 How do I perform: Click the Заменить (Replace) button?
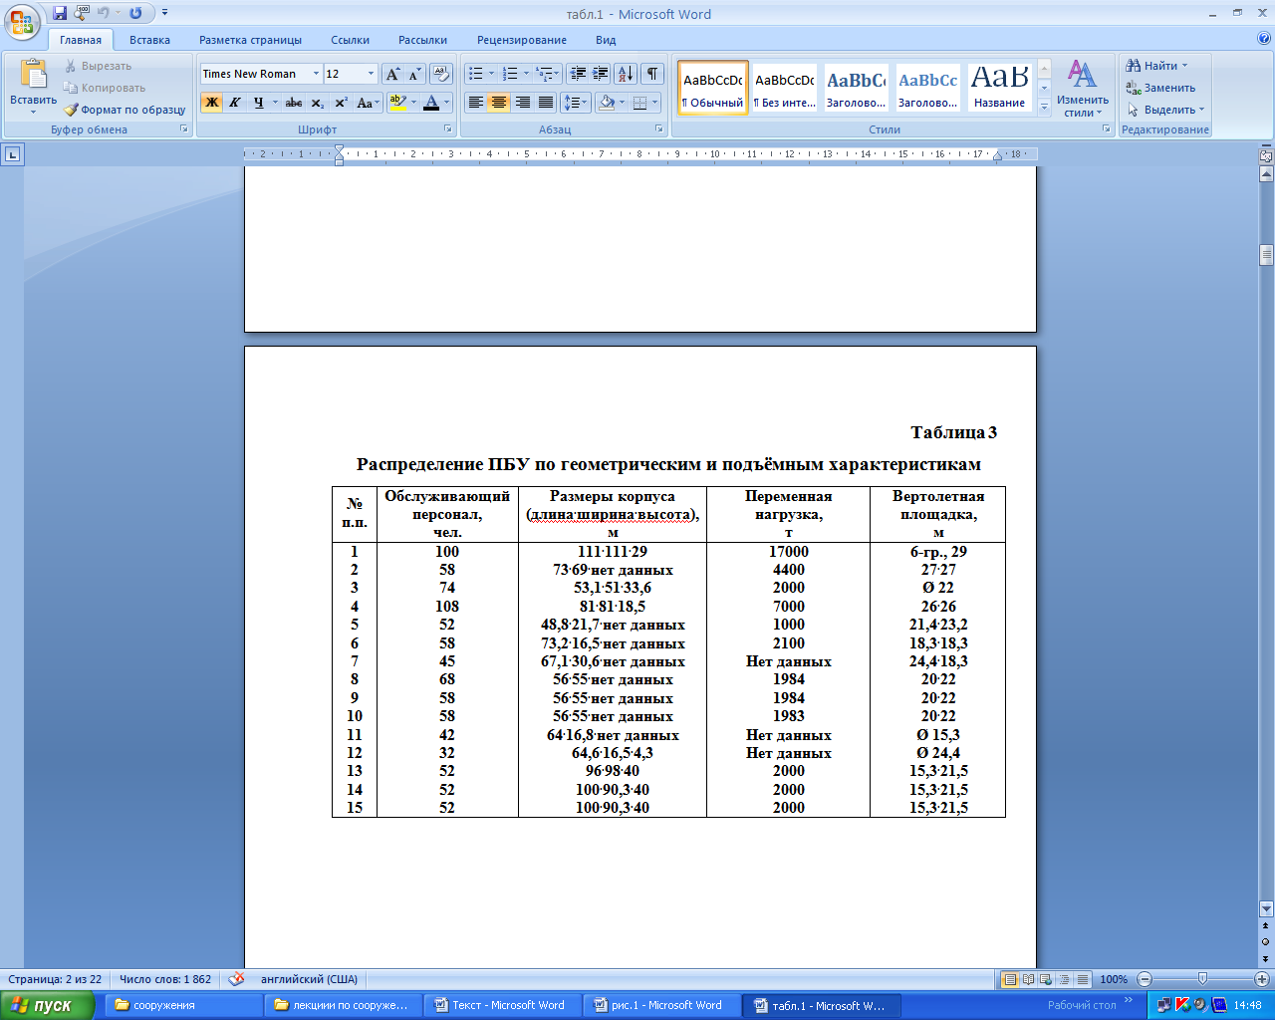[1160, 88]
